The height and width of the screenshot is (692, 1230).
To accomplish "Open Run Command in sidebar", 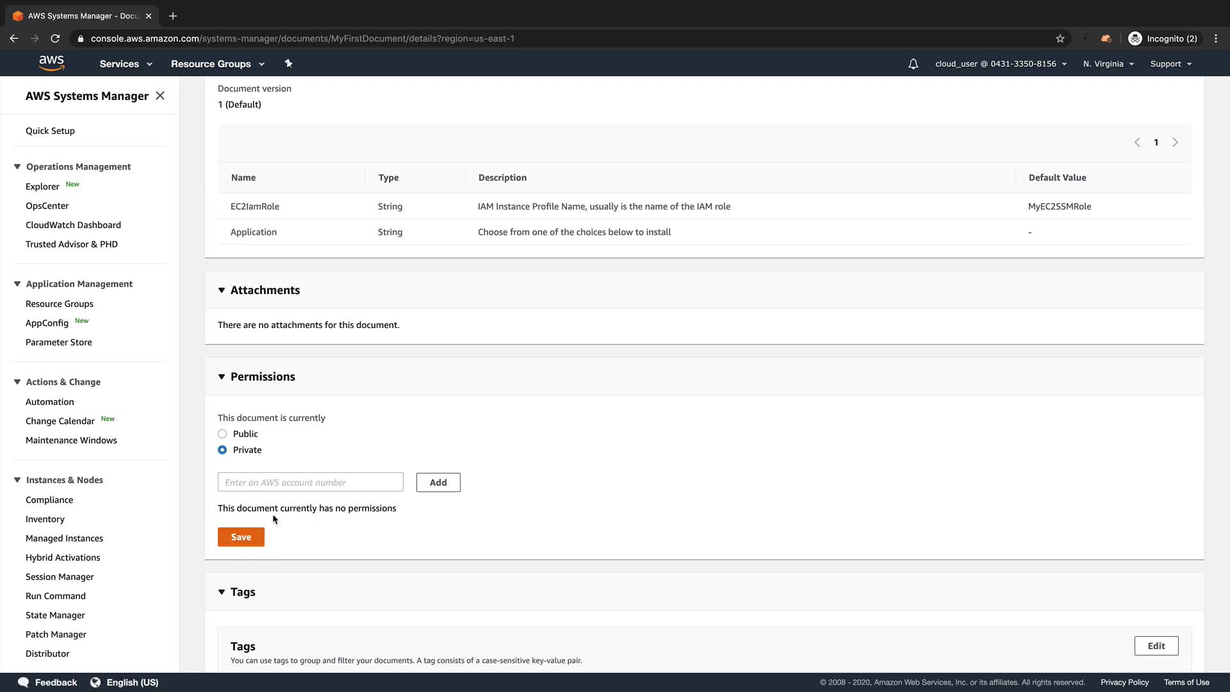I will click(x=56, y=596).
